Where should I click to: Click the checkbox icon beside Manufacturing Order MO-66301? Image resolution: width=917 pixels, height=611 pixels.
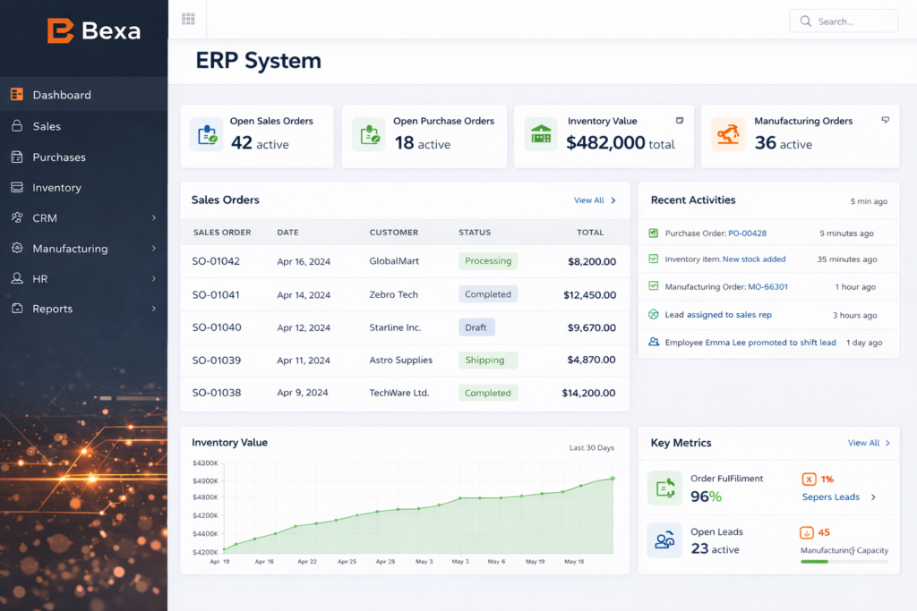click(x=654, y=287)
